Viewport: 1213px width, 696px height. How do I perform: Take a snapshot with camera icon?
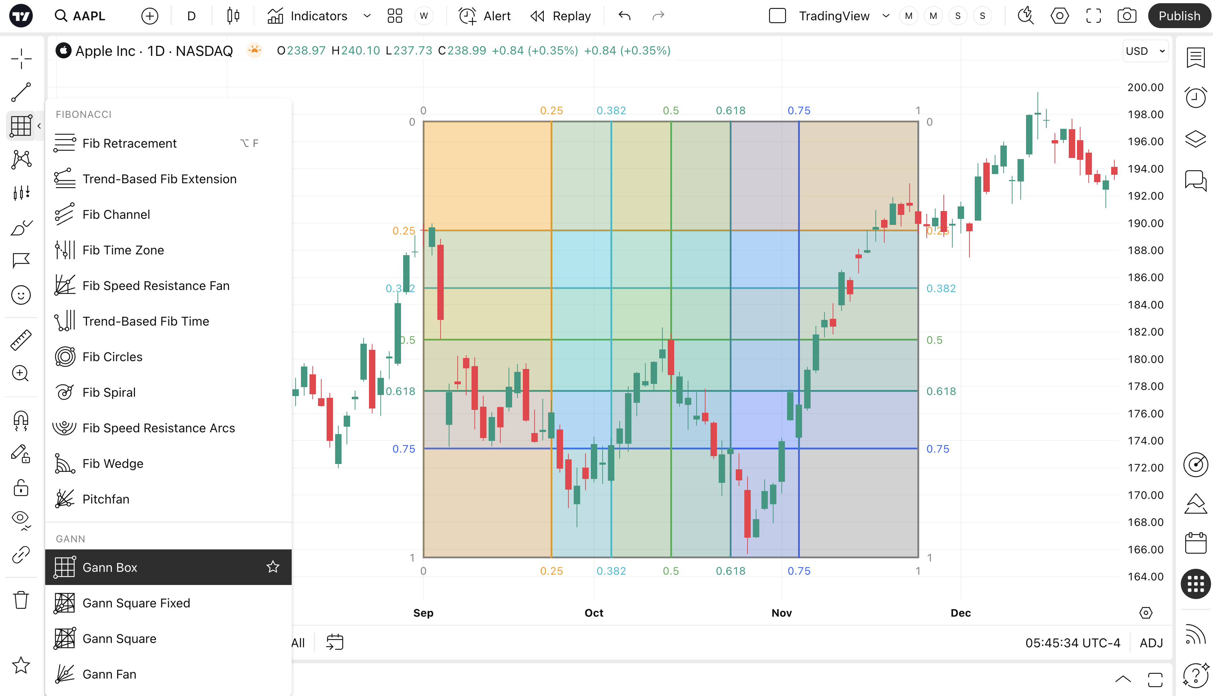[x=1126, y=16]
